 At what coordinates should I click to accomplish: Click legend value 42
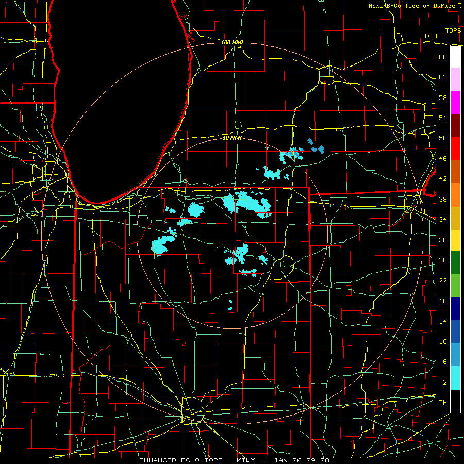click(x=443, y=179)
